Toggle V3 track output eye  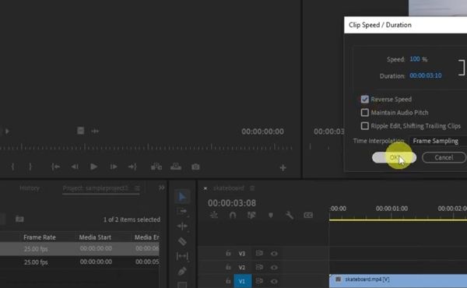[274, 254]
